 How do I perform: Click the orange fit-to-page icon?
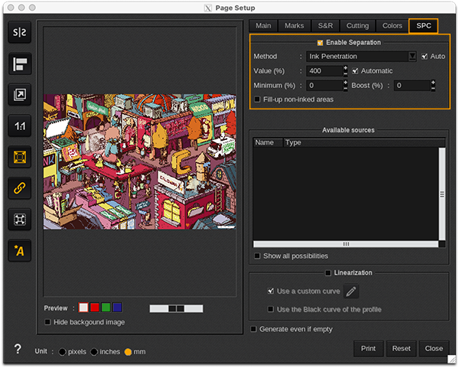point(19,158)
